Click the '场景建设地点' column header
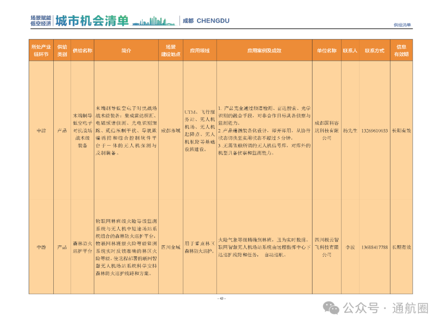 171,50
